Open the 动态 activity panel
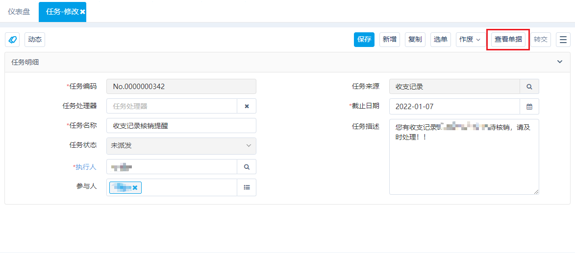 (x=35, y=40)
